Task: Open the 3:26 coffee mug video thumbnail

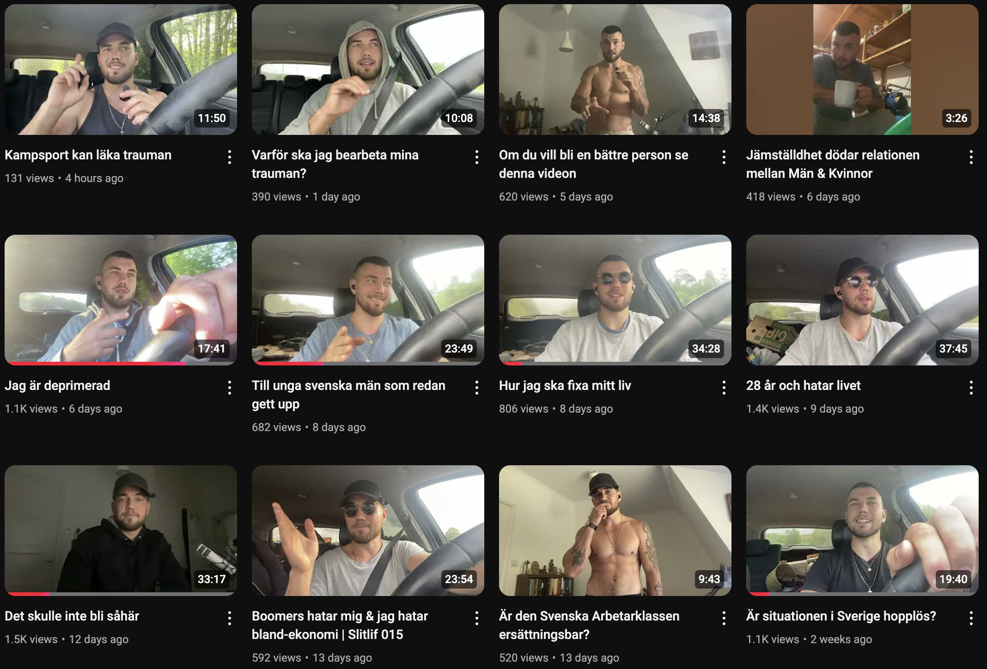Action: coord(862,69)
